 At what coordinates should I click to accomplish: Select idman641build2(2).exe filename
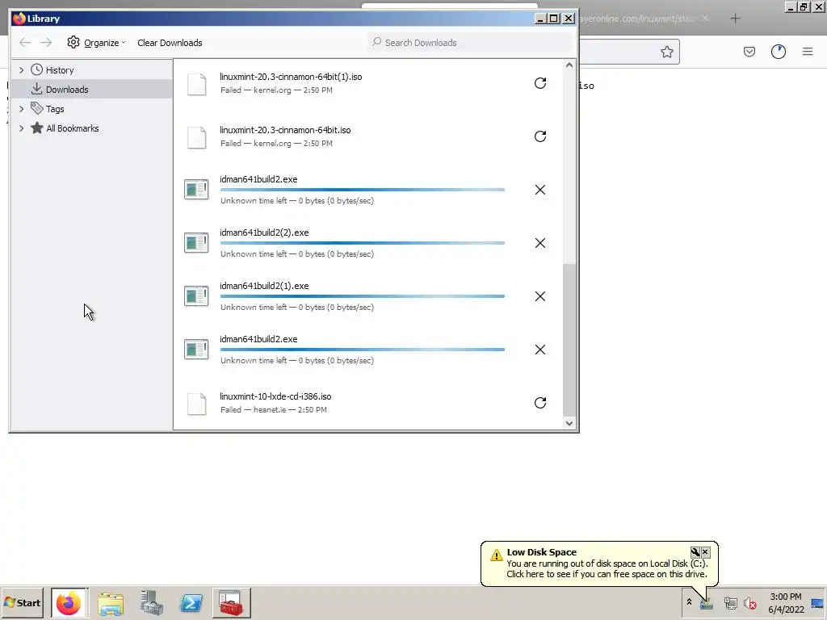point(264,232)
